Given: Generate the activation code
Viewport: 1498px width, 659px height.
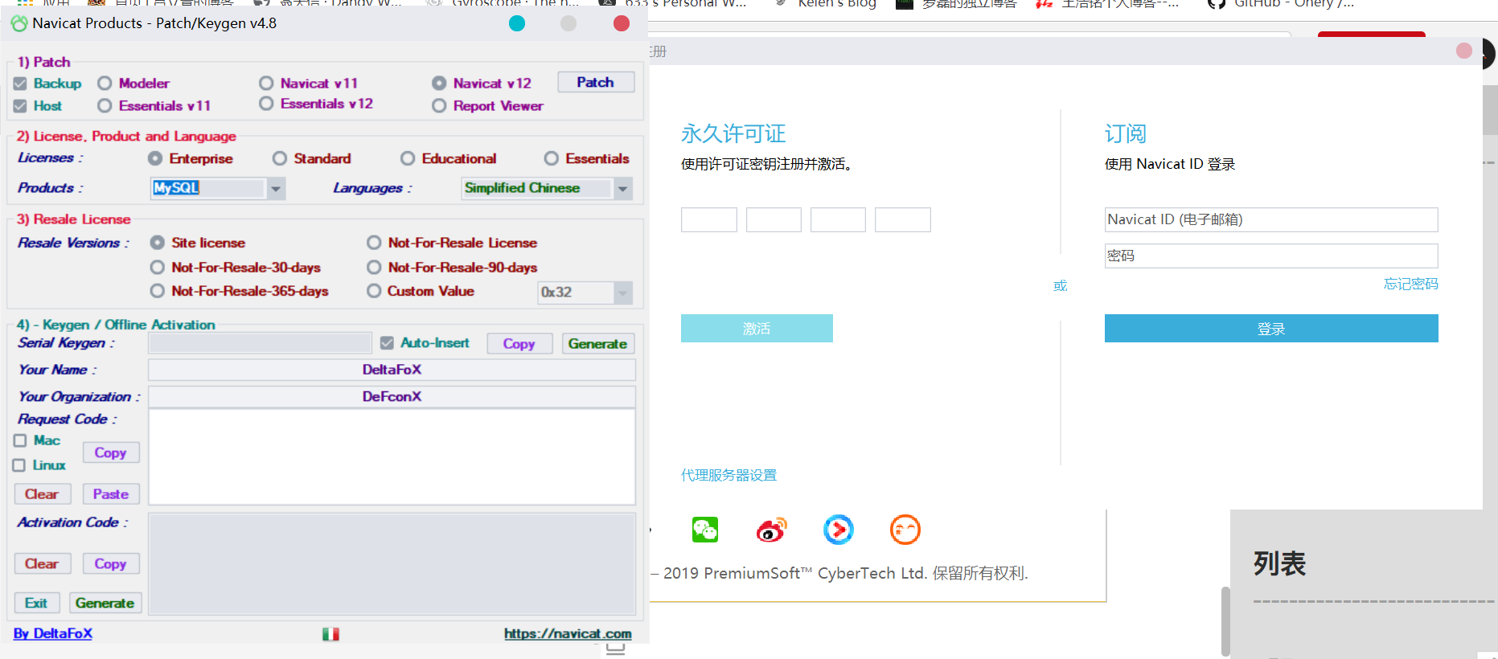Looking at the screenshot, I should click(105, 603).
